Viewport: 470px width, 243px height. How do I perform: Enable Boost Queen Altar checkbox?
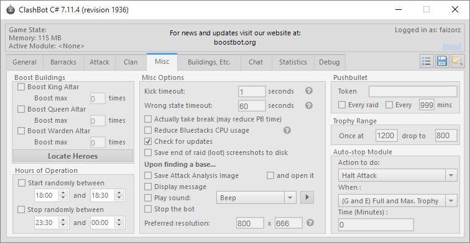click(21, 109)
